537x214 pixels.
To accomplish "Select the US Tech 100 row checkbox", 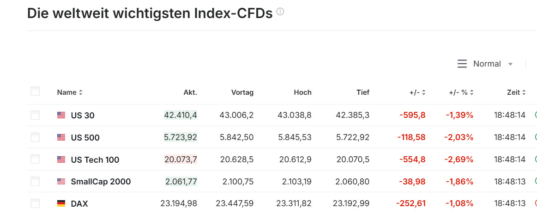I will tap(35, 159).
